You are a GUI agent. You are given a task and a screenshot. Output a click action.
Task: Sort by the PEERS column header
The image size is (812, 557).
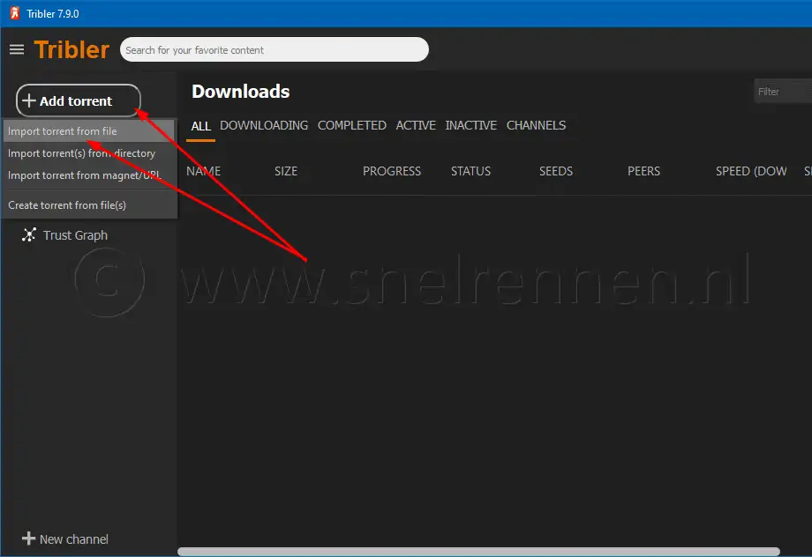click(643, 171)
